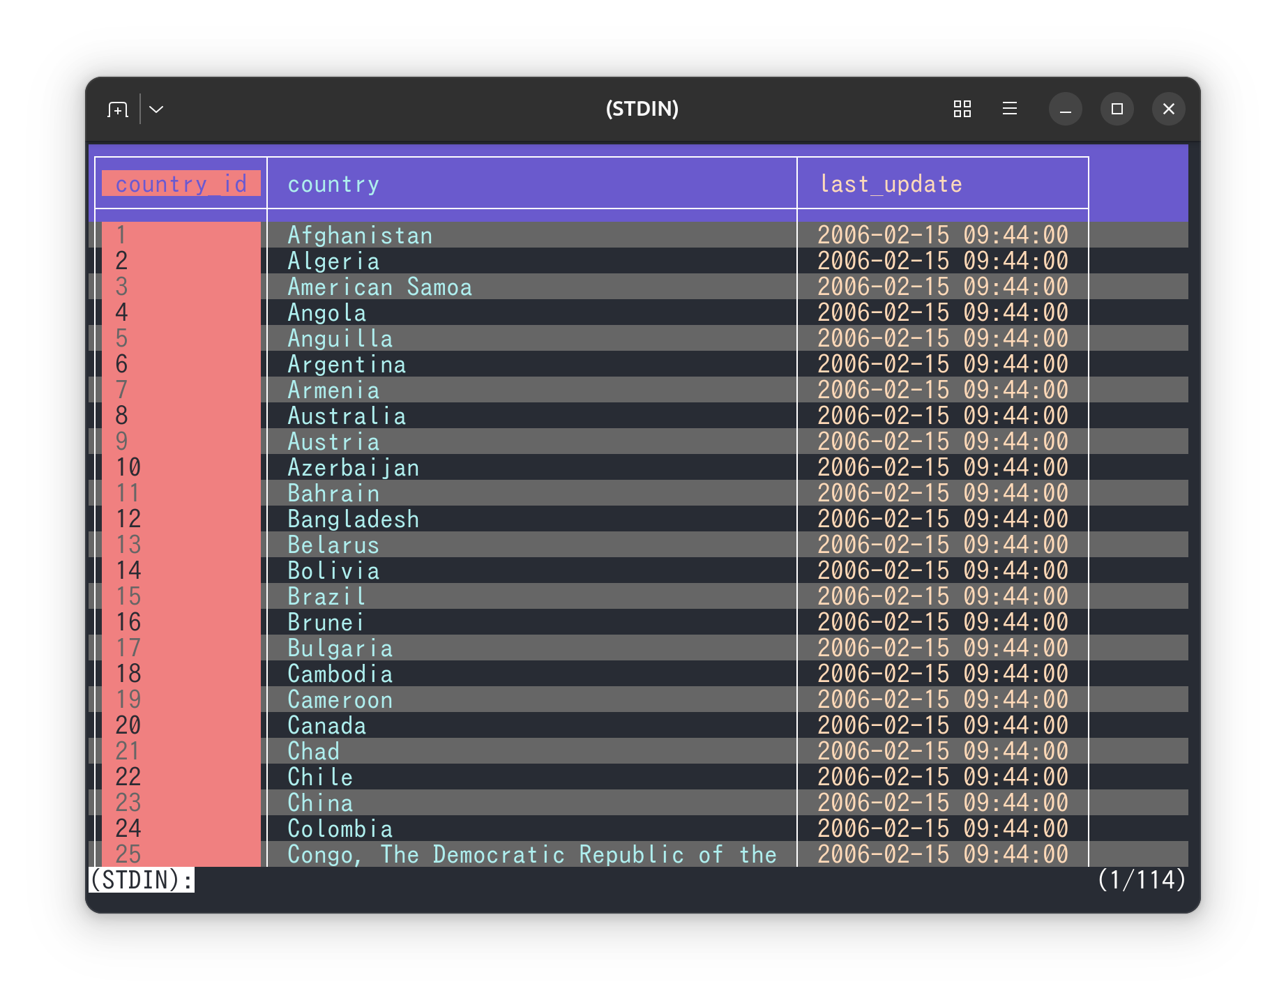Click the Bangladesh country cell
1286x1007 pixels.
(x=353, y=519)
